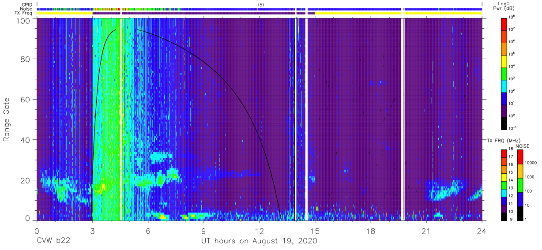
Task: Pick the blue 10–100 segment of the NOISE colorbar
Action: click(520, 198)
